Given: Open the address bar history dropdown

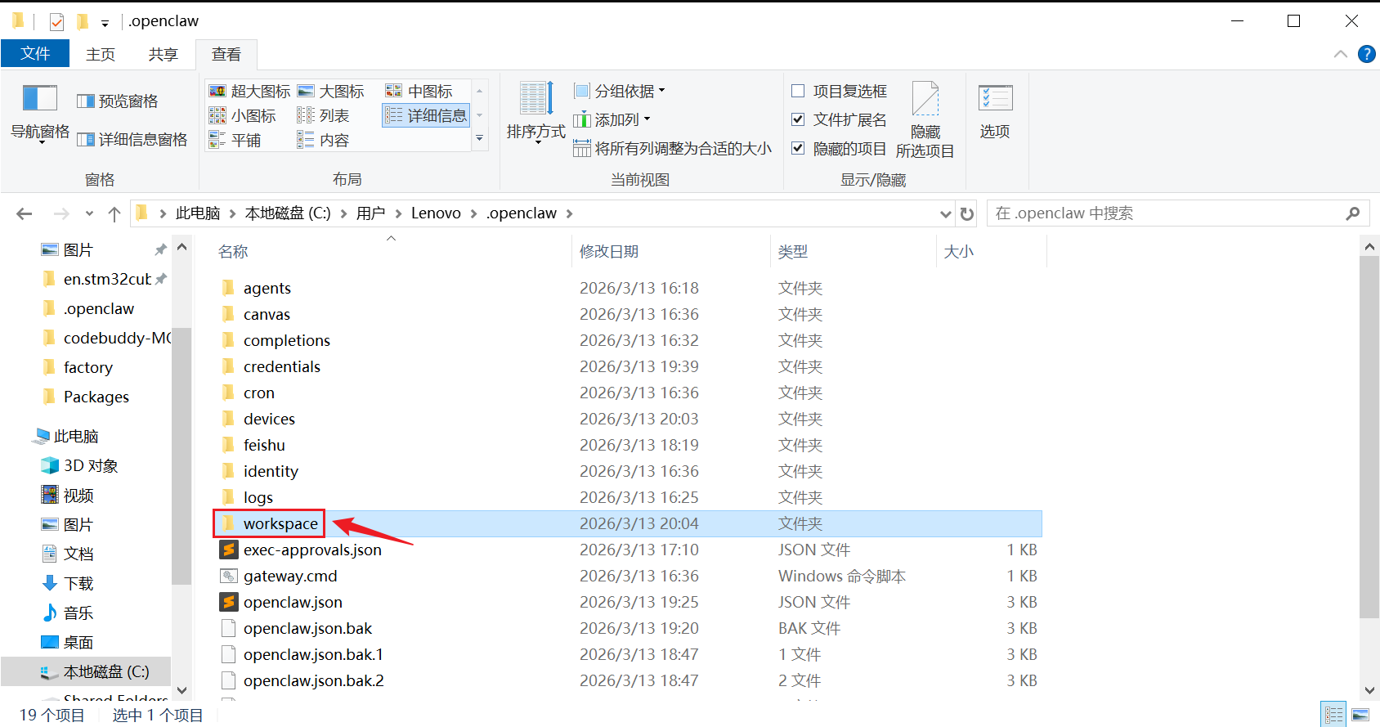Looking at the screenshot, I should 945,213.
